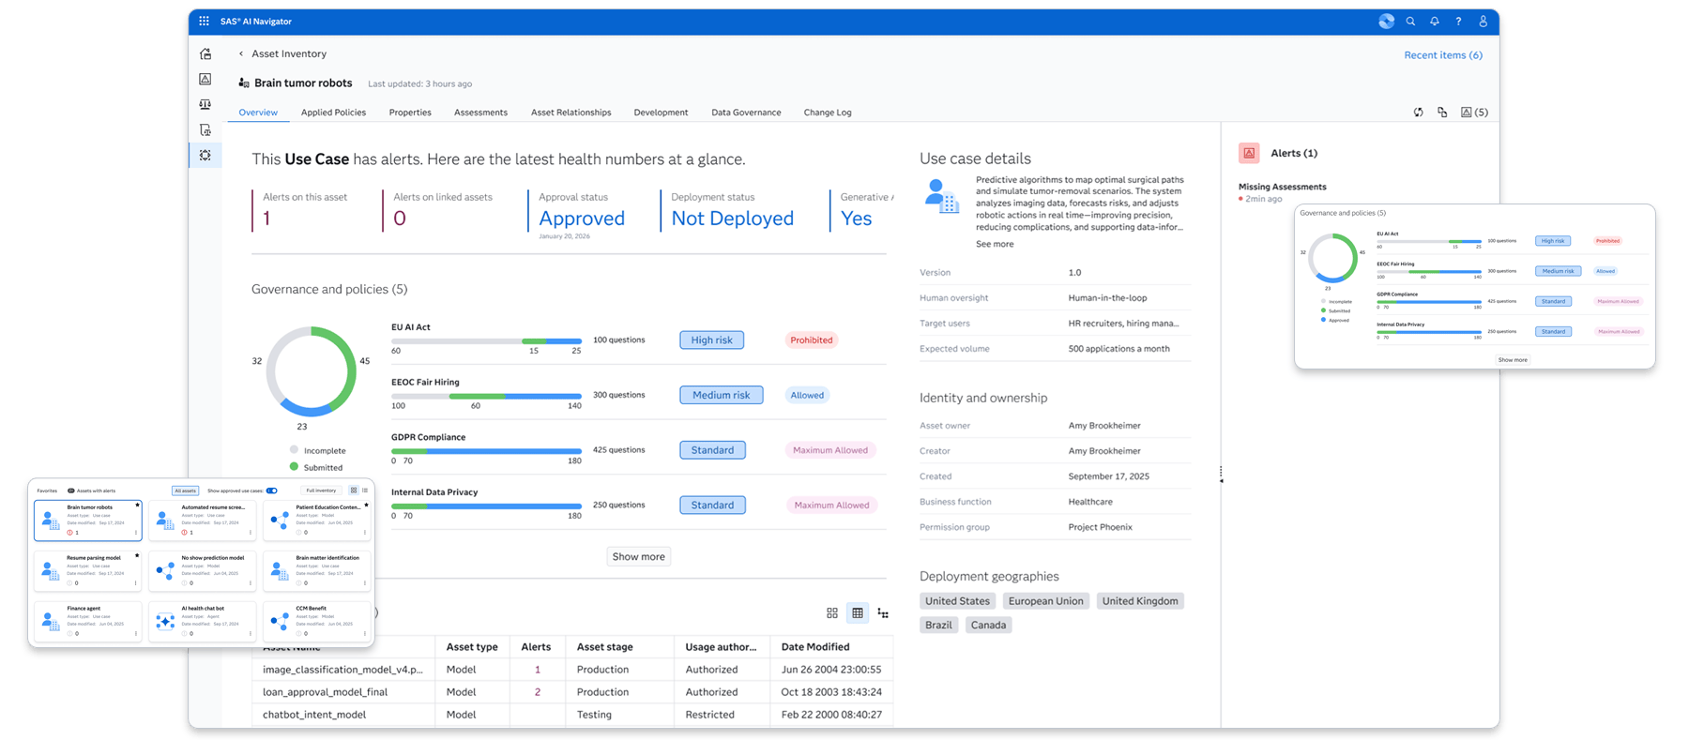Screen dimensions: 1689x740
Task: Click the EEOC Fair Hiring progress bar
Action: tap(486, 397)
